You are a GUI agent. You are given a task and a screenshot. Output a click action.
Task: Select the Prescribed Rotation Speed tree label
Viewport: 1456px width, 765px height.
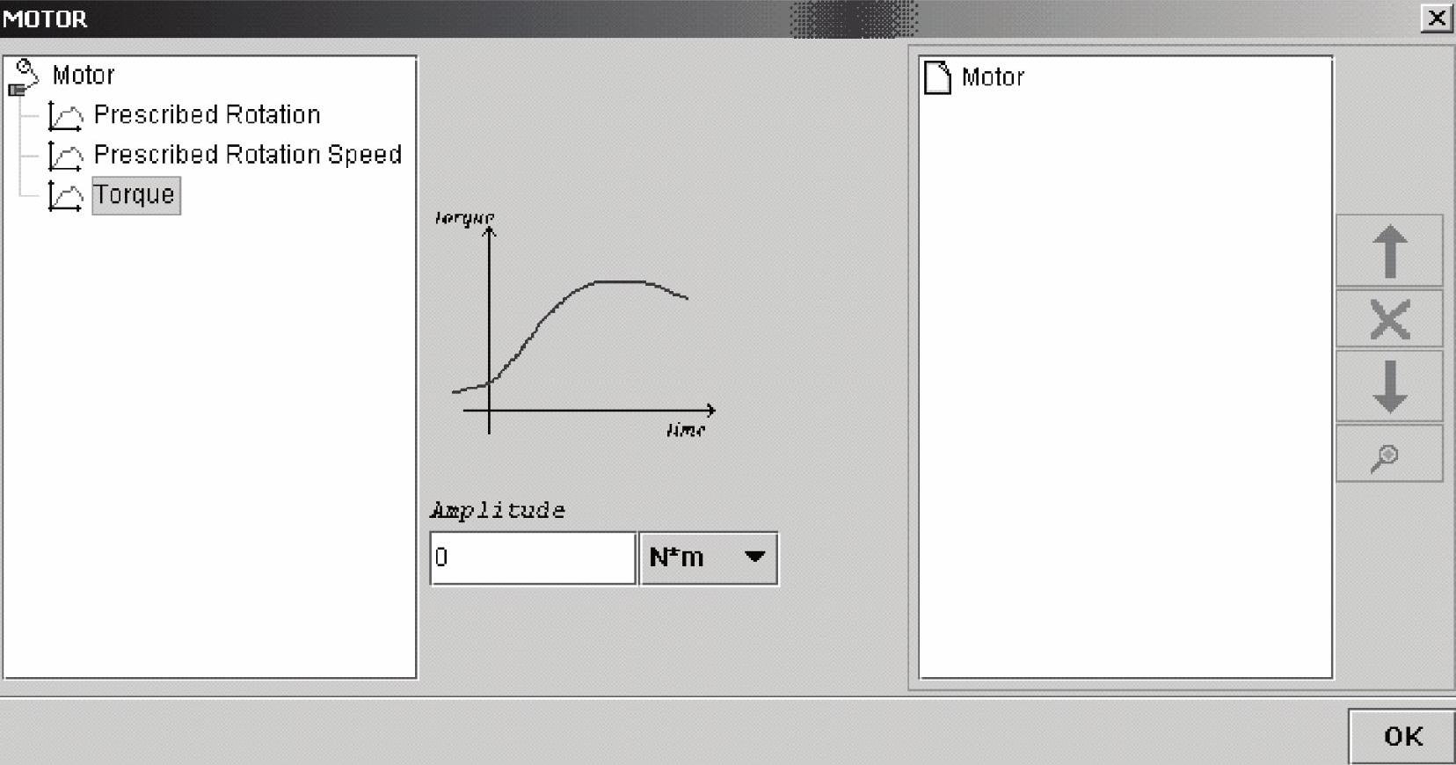[247, 155]
